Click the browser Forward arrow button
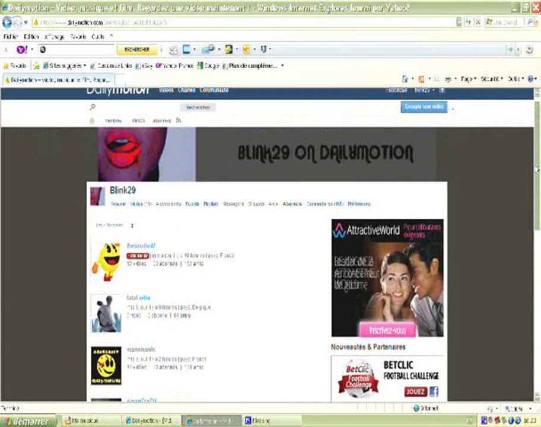The height and width of the screenshot is (427, 541). [17, 23]
